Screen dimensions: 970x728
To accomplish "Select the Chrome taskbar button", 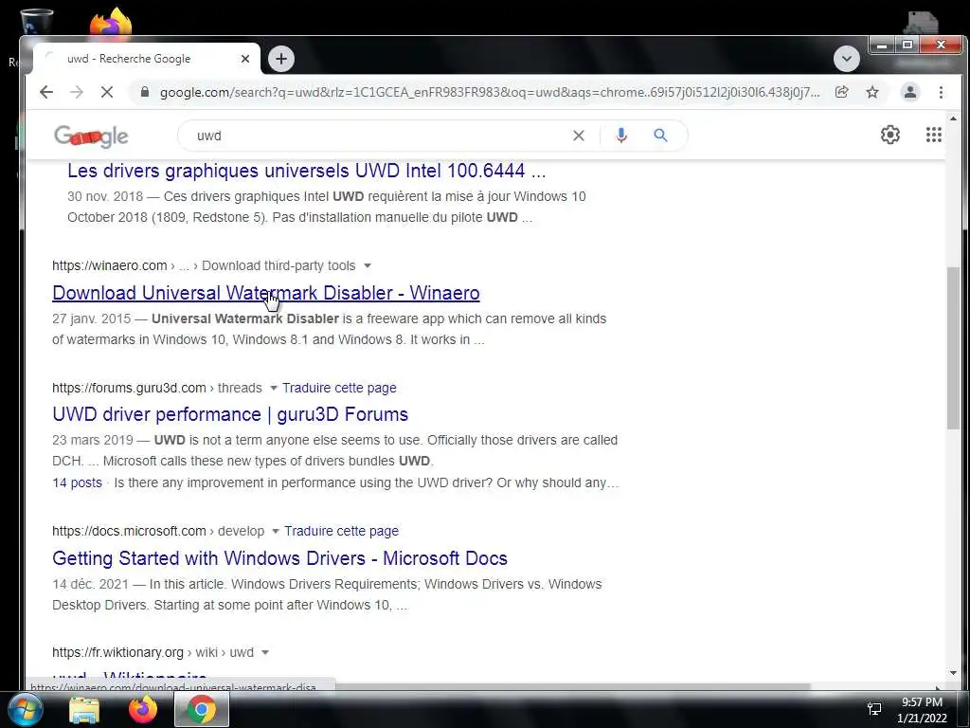I will [x=202, y=709].
